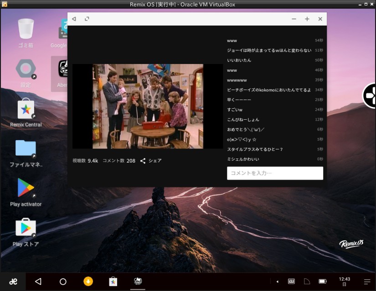Screen dimensions: 376x291
Task: Open the ゴミ箱 trash icon on desktop
Action: click(26, 33)
